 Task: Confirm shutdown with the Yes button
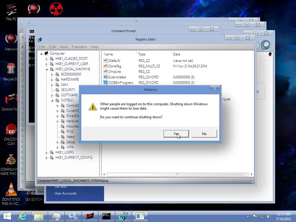point(176,134)
